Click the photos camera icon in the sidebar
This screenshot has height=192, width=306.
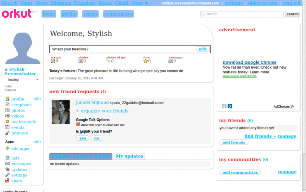(x=7, y=110)
